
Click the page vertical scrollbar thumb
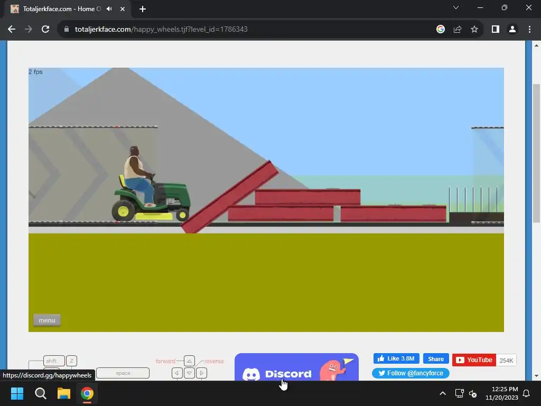[537, 153]
